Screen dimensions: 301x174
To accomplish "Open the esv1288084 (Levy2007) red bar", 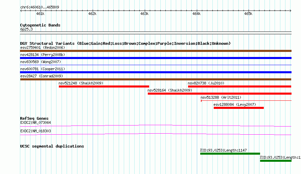I will (239, 108).
